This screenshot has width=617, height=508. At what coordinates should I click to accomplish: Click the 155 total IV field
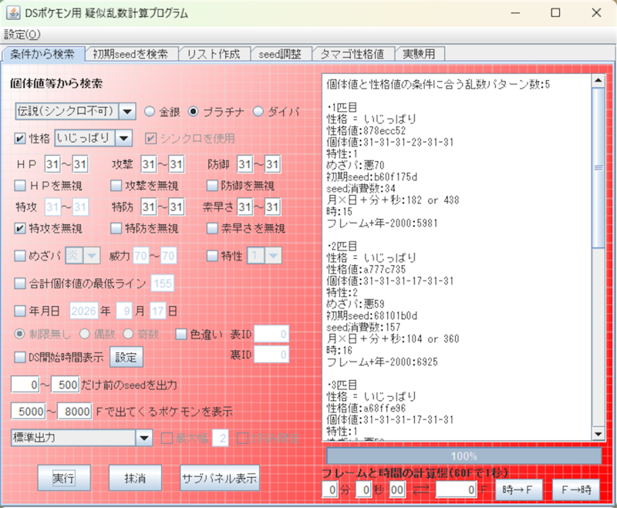[x=163, y=284]
